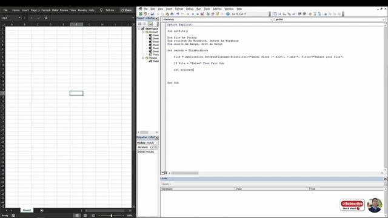Image resolution: width=388 pixels, height=218 pixels.
Task: Click the code window horizontal scrollbar
Action: 184,173
